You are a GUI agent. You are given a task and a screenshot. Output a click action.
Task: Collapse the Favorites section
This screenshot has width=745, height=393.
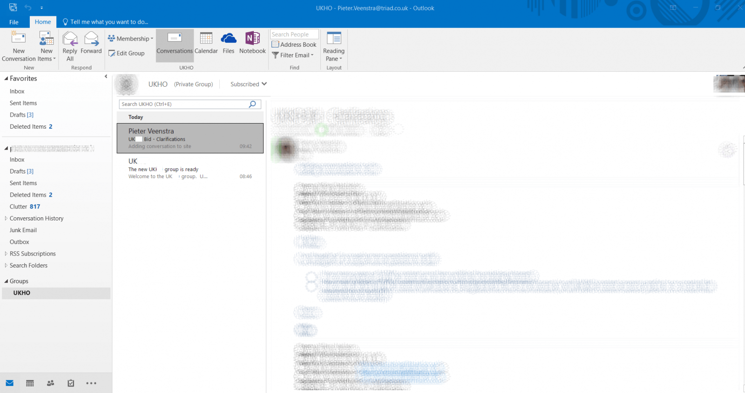tap(6, 79)
